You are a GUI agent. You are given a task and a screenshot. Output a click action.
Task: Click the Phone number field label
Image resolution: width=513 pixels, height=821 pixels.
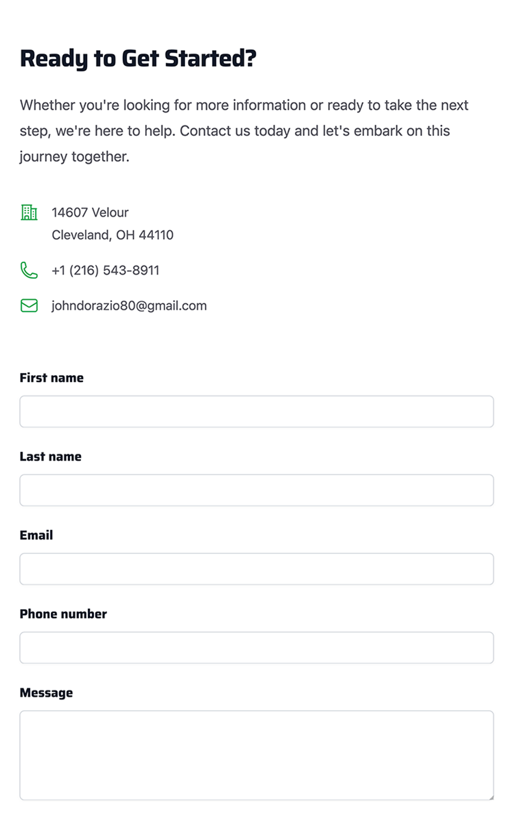coord(63,614)
